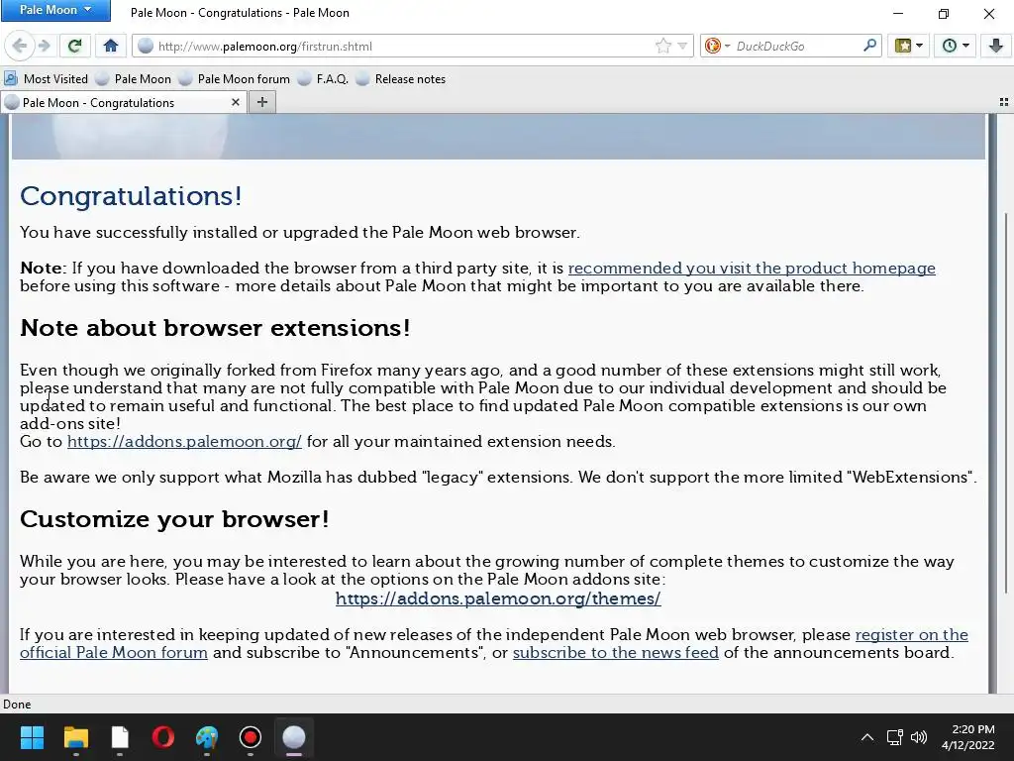
Task: Open the History clock toolbar button
Action: click(950, 46)
